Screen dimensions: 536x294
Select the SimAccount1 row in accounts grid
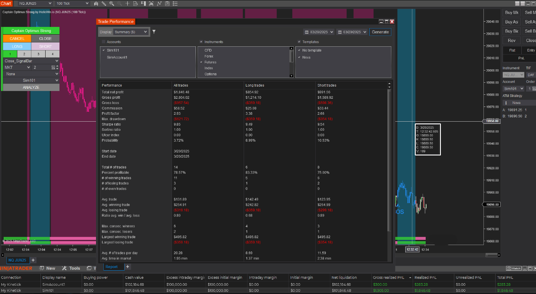tap(268, 284)
